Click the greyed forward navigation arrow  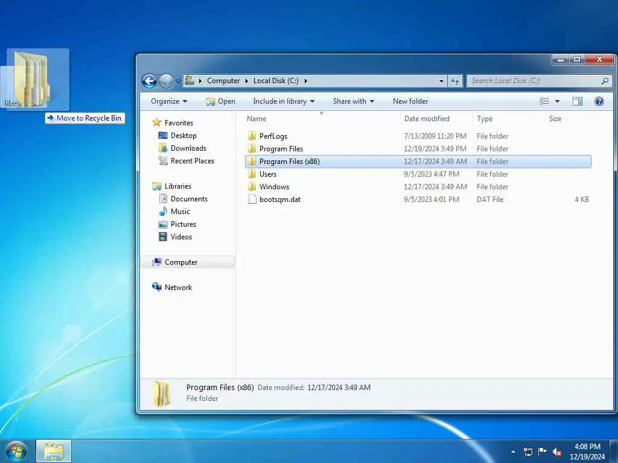[166, 81]
